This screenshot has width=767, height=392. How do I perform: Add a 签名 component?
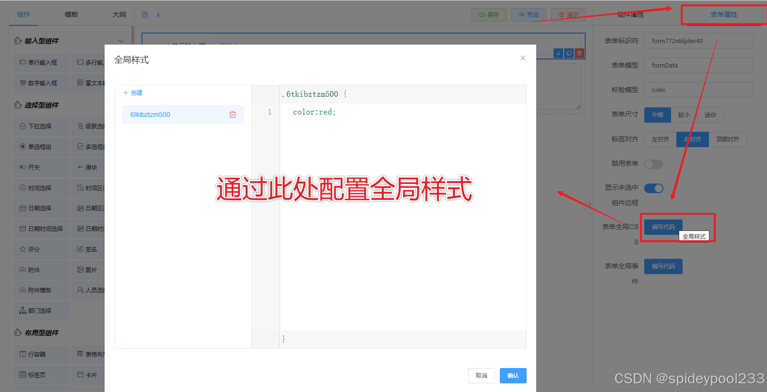pyautogui.click(x=88, y=249)
